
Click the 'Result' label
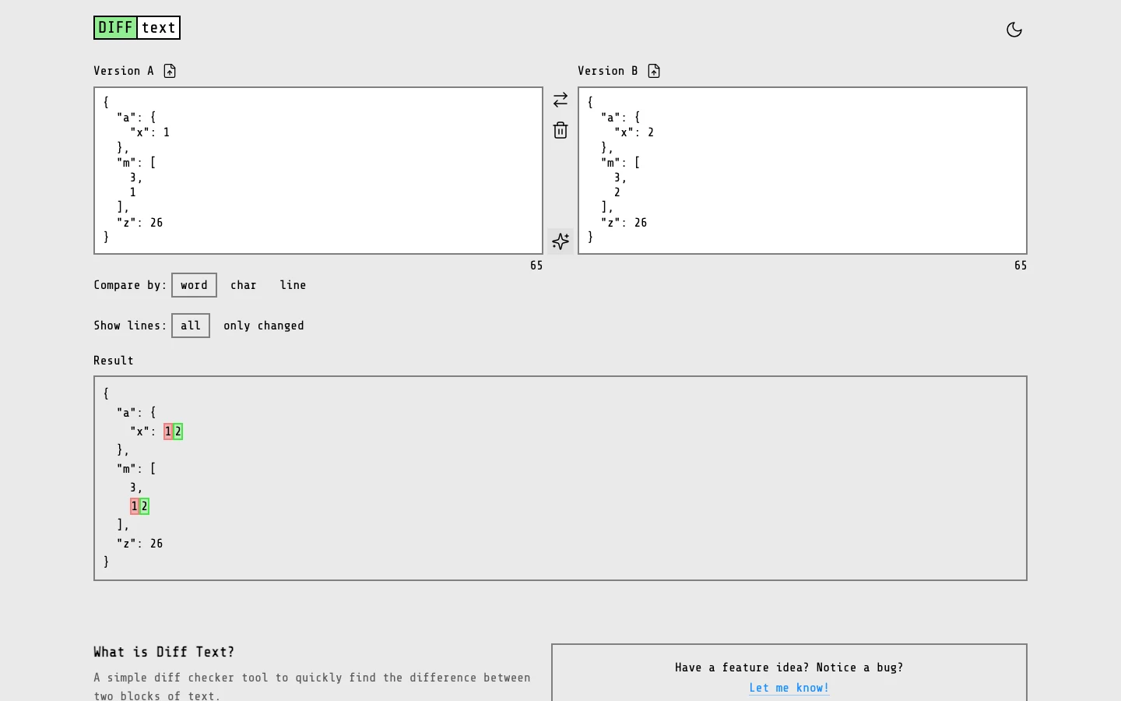(x=114, y=361)
